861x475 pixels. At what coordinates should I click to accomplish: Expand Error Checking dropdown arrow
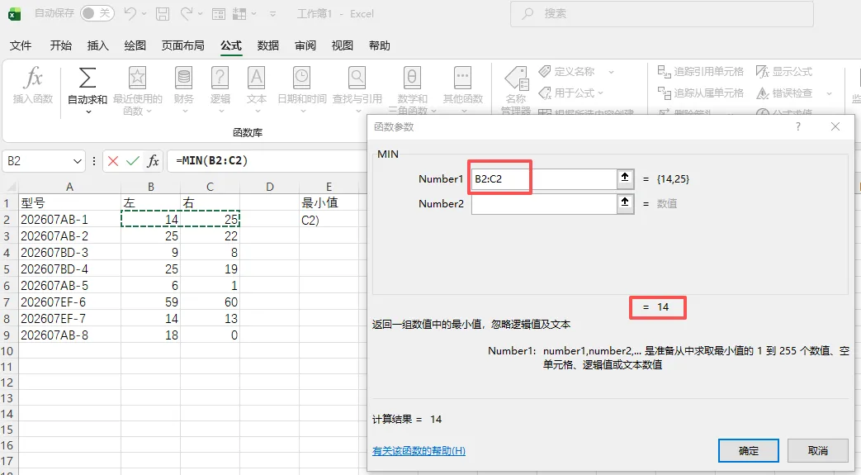[x=829, y=93]
